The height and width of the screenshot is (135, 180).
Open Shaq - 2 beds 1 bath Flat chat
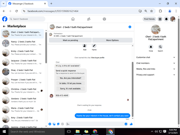(x=22, y=72)
